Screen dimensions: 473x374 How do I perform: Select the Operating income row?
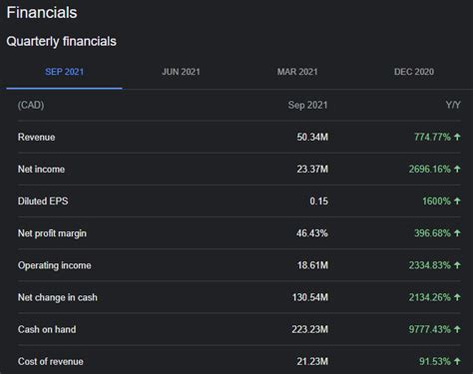pos(239,265)
